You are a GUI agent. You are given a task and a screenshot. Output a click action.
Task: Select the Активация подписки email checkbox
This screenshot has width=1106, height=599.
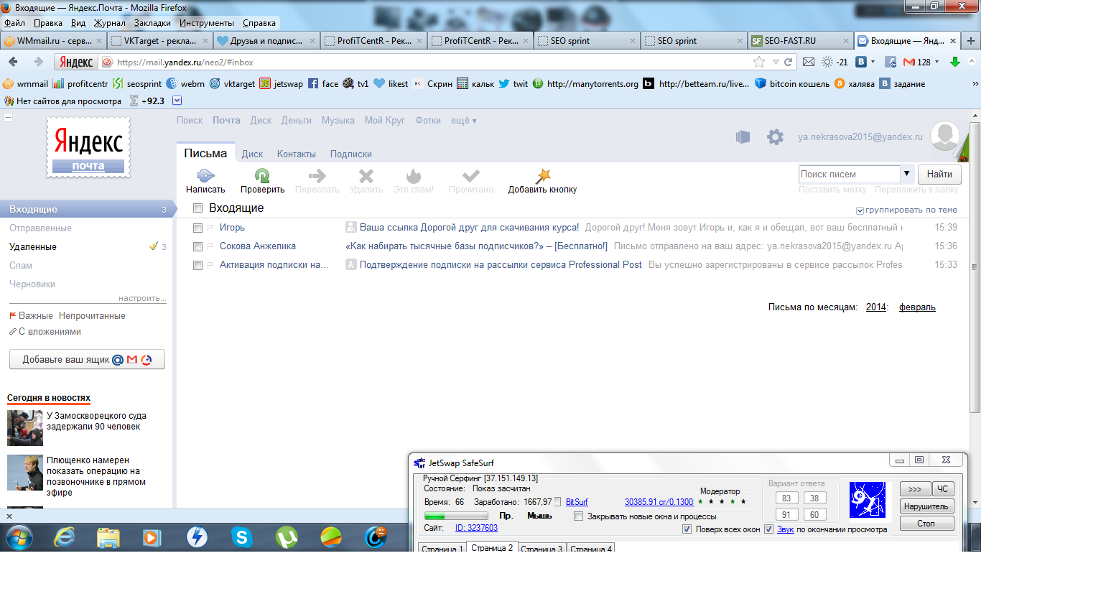pyautogui.click(x=197, y=265)
